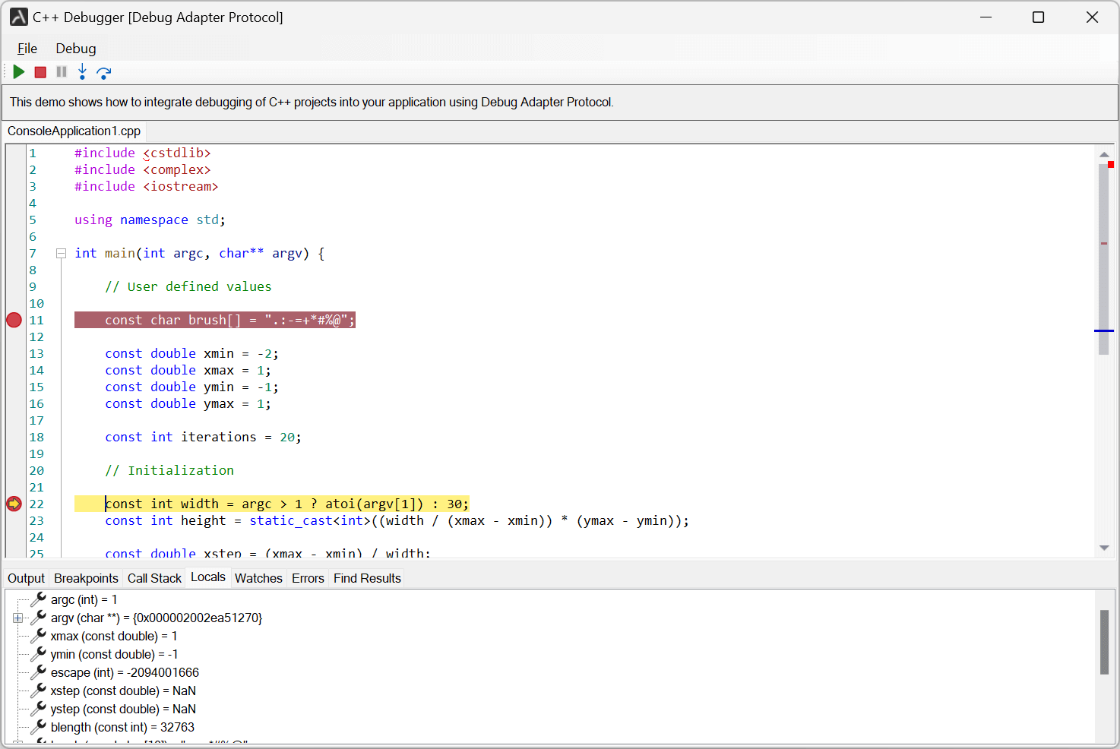Open the Find Results tab
Image resolution: width=1120 pixels, height=749 pixels.
click(367, 579)
